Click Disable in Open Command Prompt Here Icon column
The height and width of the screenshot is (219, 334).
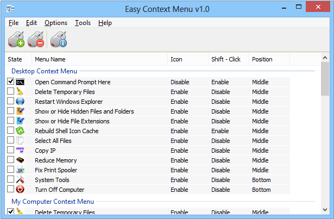180,82
